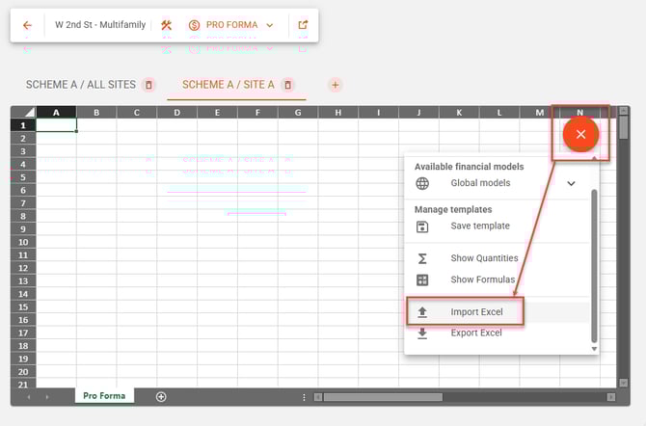Expand the Global models list

[x=570, y=183]
